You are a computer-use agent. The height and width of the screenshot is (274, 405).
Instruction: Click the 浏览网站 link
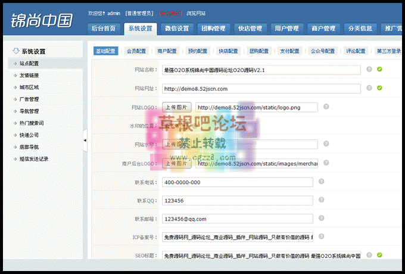[x=196, y=13]
